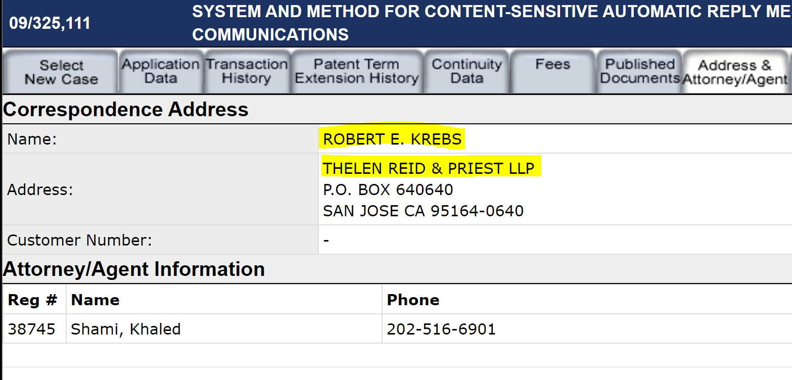Click attorney name Shami, Khaled

pyautogui.click(x=126, y=329)
